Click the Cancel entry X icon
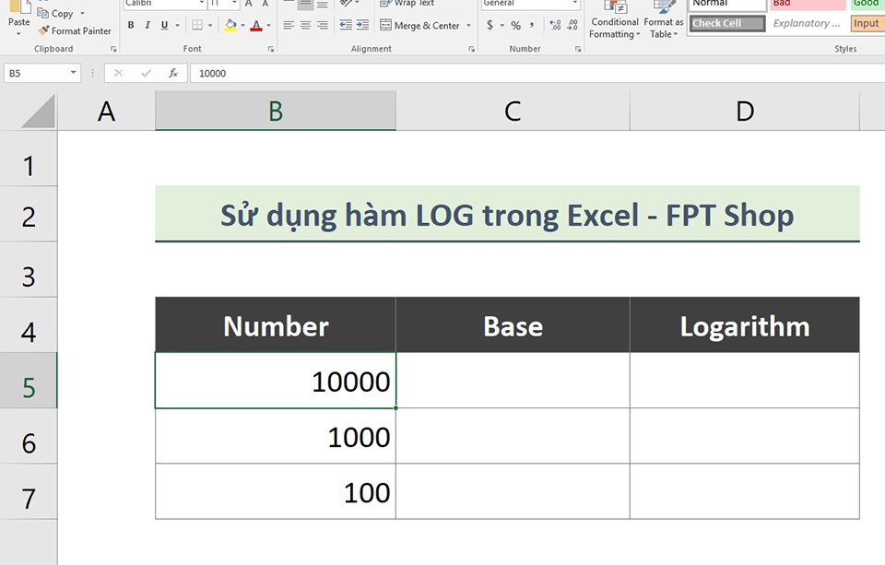 (118, 73)
